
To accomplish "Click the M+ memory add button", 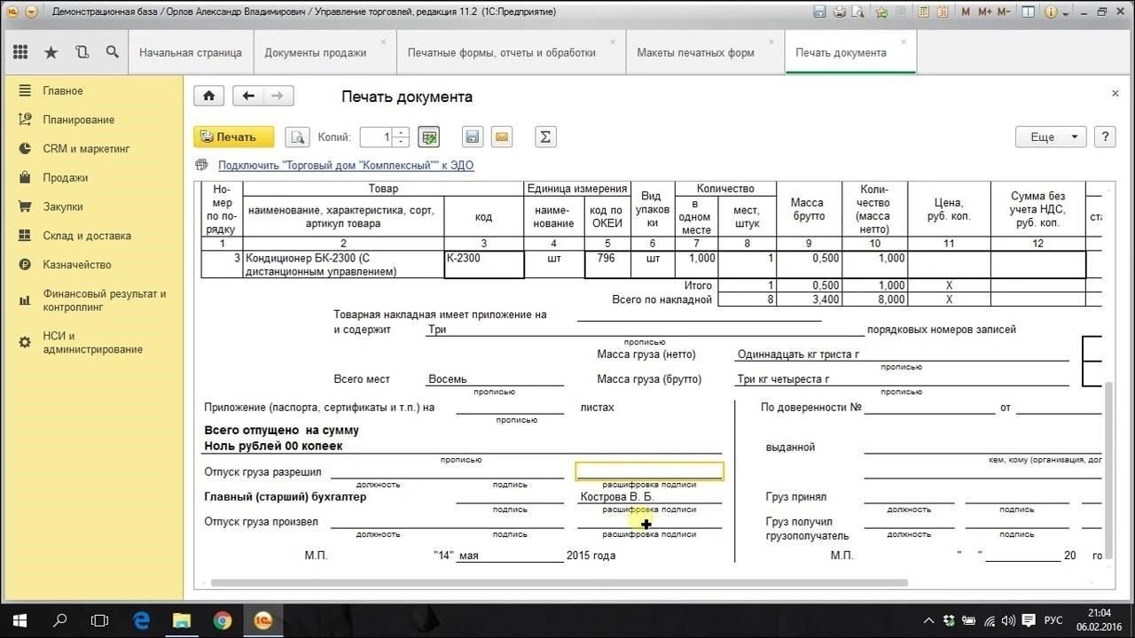I will click(x=985, y=12).
